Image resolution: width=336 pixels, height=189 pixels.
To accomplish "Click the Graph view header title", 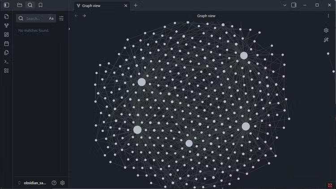I will 206,16.
